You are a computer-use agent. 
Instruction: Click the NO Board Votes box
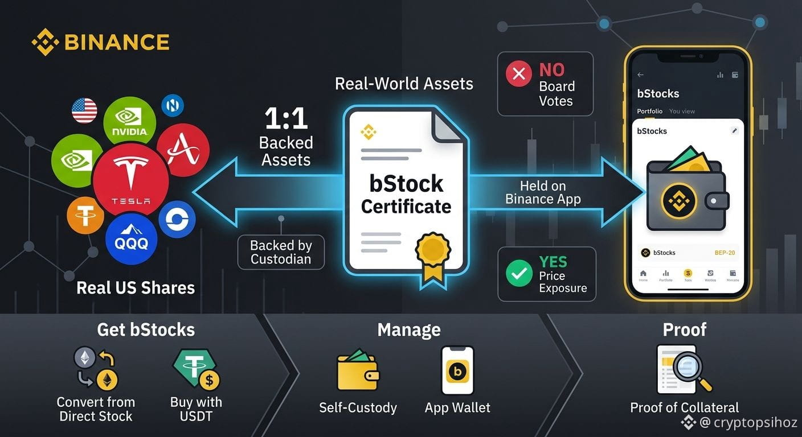click(x=545, y=84)
